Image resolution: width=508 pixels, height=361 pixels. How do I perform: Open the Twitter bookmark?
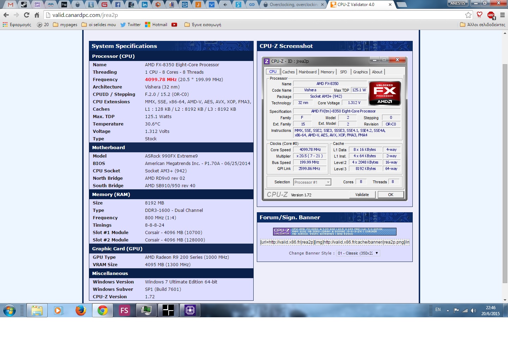[131, 25]
